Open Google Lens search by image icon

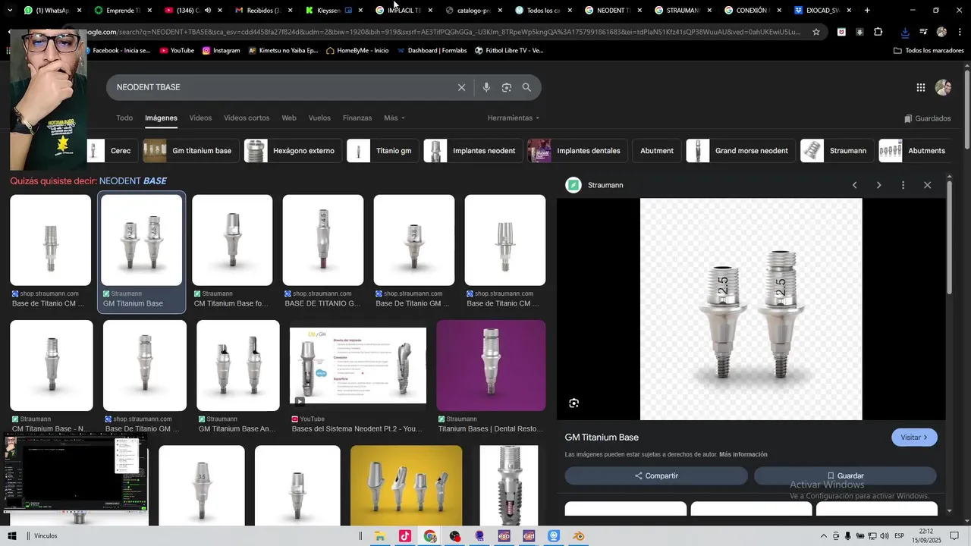coord(507,87)
